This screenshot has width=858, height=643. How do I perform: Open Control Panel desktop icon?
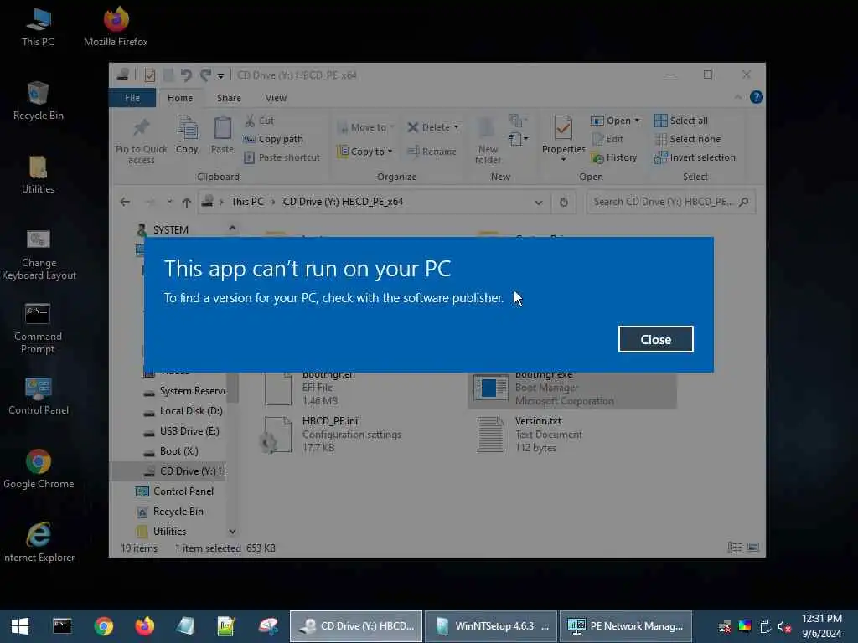38,396
